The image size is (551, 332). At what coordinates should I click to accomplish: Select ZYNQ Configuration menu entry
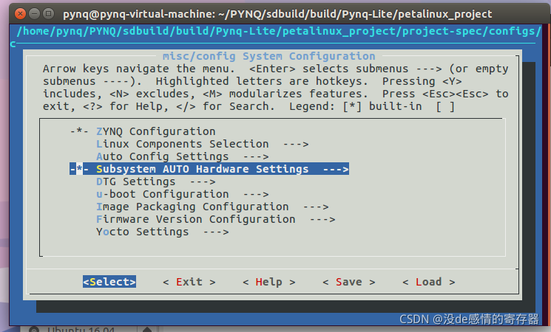(143, 131)
